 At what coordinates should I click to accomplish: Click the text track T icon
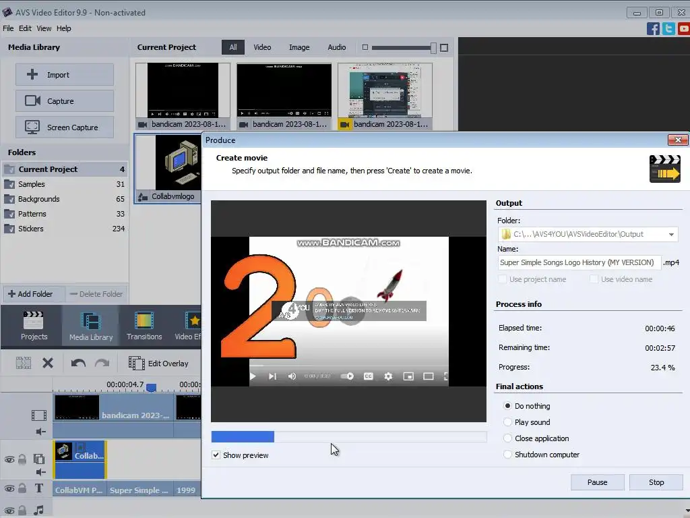(x=39, y=488)
